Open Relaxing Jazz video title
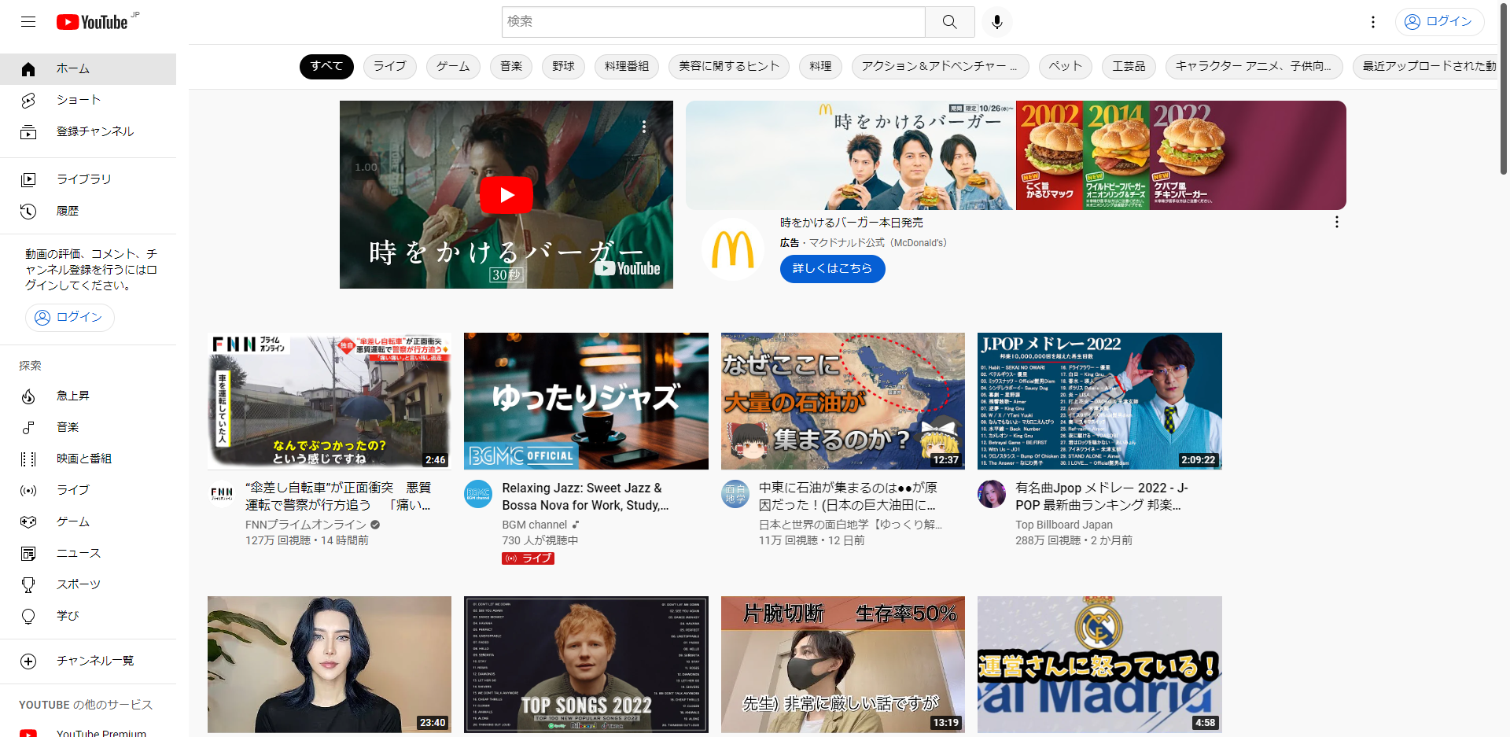This screenshot has height=737, width=1510. click(x=586, y=496)
